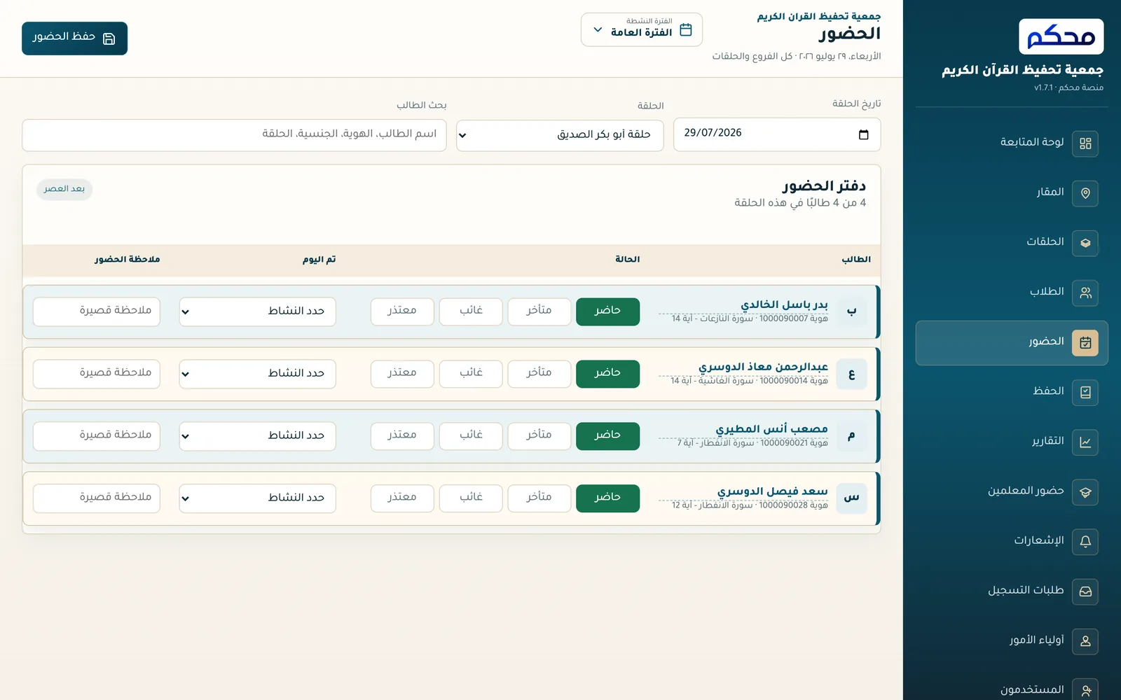Mark عبدالرحمن معاذ الدوسري as متأخر
The width and height of the screenshot is (1121, 700).
[x=539, y=374]
